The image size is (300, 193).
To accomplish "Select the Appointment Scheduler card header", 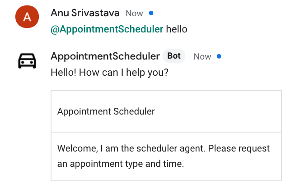I will point(106,111).
